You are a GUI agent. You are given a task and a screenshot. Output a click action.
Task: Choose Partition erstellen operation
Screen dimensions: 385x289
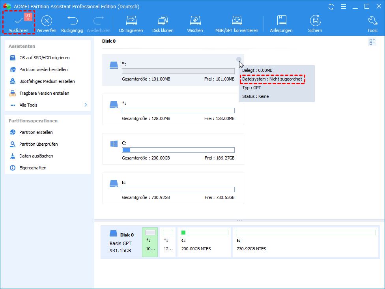point(36,132)
